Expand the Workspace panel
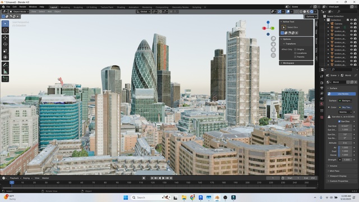359x202 pixels. [x=296, y=63]
